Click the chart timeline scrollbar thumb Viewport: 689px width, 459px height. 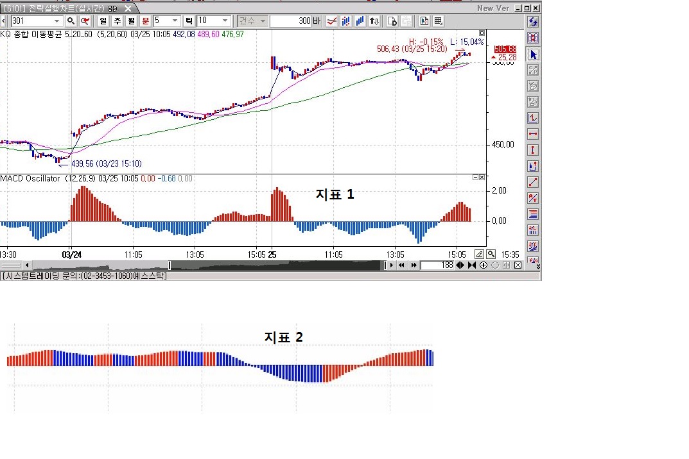click(x=170, y=265)
